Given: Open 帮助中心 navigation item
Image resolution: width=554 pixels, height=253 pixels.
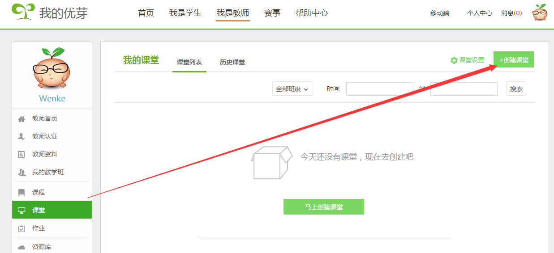Looking at the screenshot, I should (x=312, y=13).
